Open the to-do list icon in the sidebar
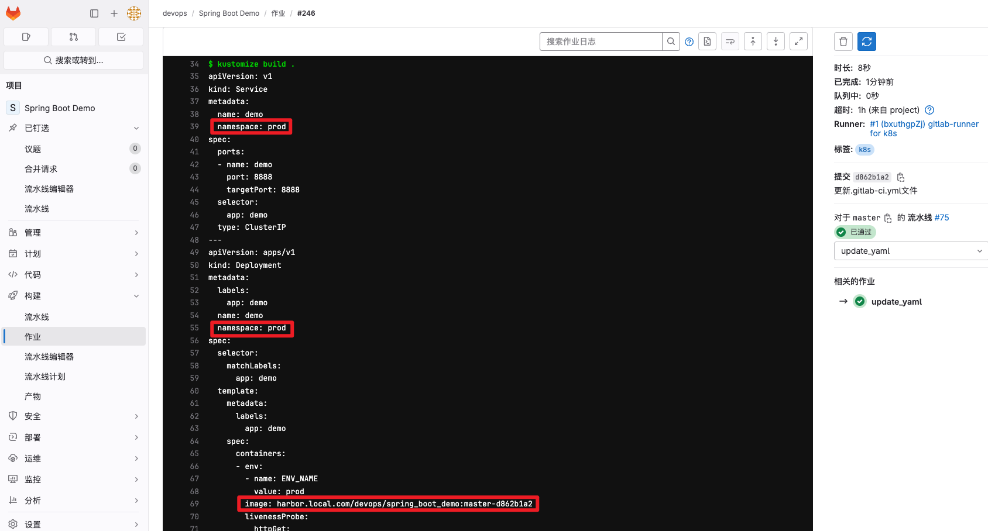This screenshot has height=531, width=988. coord(121,36)
